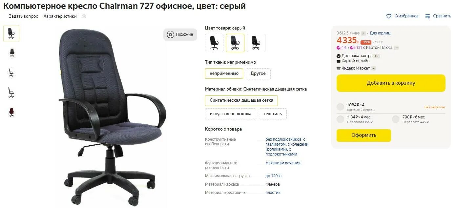Viewport: 456px width, 208px height.
Task: Click the hidden-eye icon beside Характеристики
Action: point(84,16)
